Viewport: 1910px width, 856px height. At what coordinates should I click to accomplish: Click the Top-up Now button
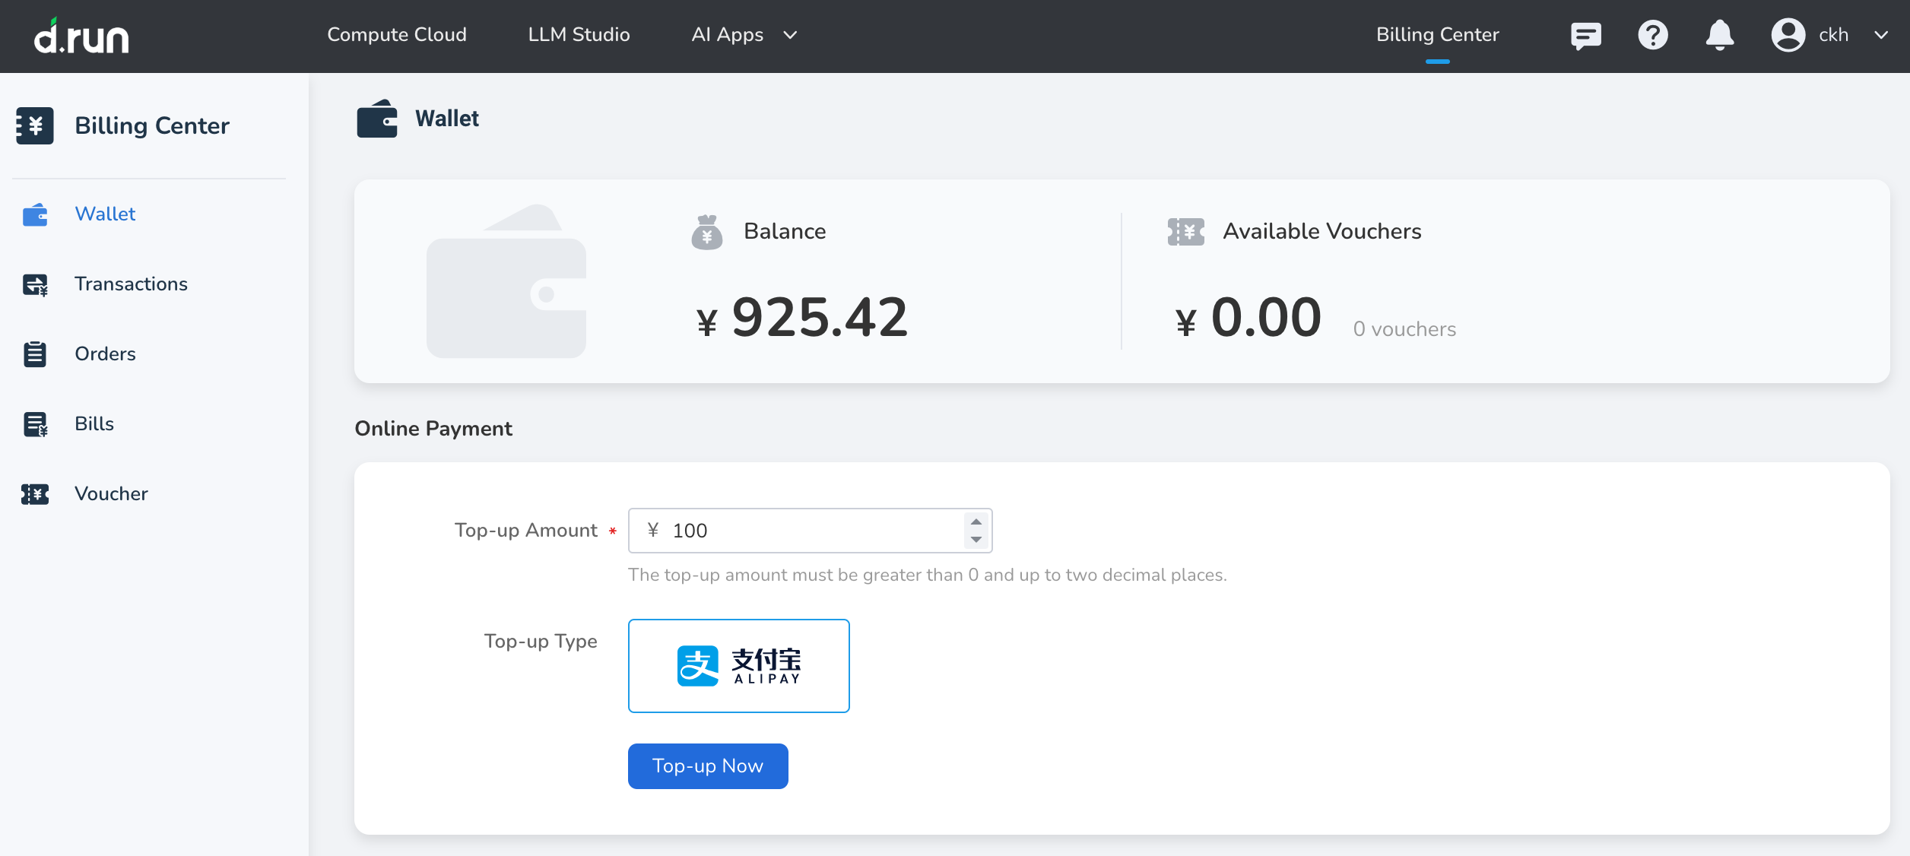point(707,766)
